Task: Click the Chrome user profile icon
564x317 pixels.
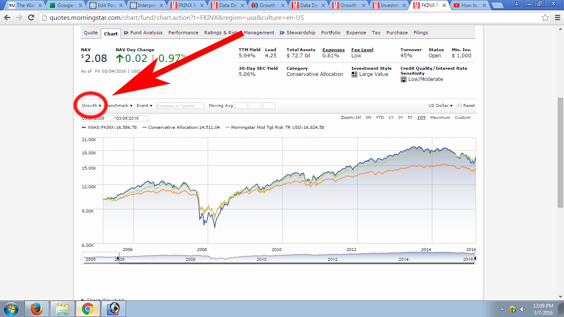Action: coord(517,3)
